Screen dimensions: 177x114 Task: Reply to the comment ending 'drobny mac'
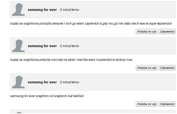click(167, 68)
